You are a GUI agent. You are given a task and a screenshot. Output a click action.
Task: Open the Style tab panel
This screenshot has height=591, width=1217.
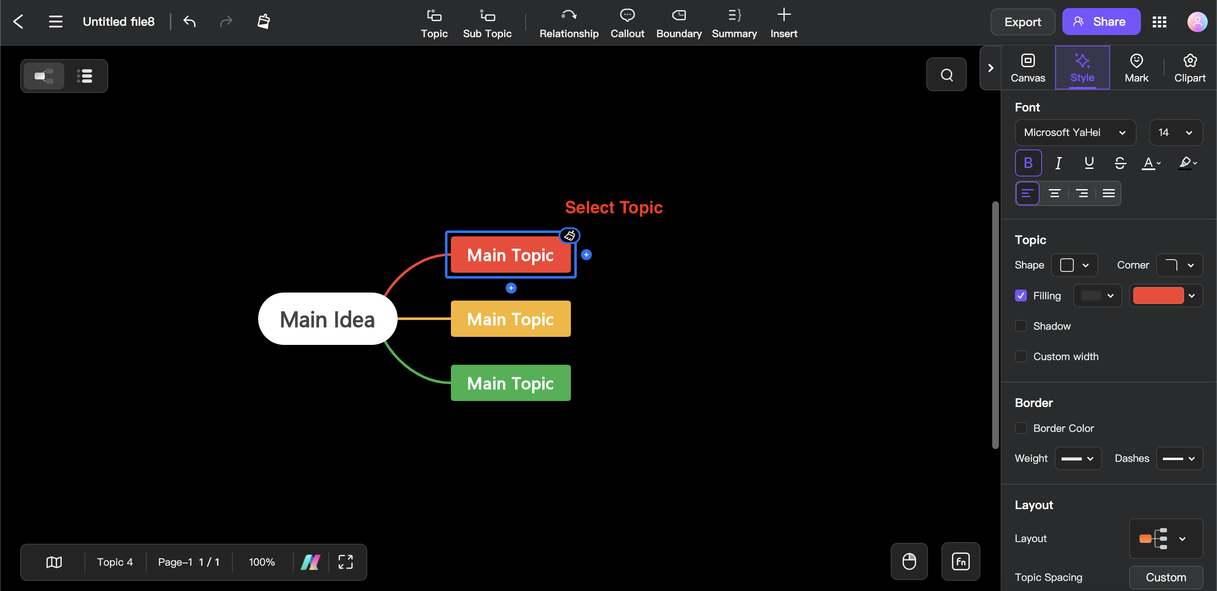pyautogui.click(x=1082, y=68)
